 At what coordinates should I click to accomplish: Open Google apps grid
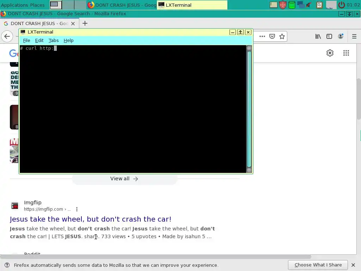(346, 53)
